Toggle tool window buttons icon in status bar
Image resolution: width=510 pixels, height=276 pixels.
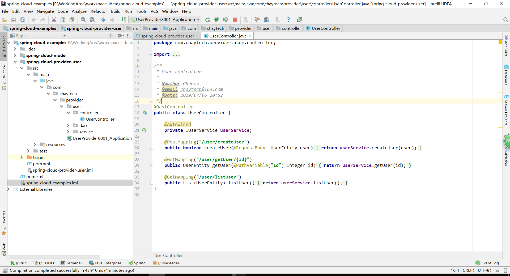coord(5,270)
